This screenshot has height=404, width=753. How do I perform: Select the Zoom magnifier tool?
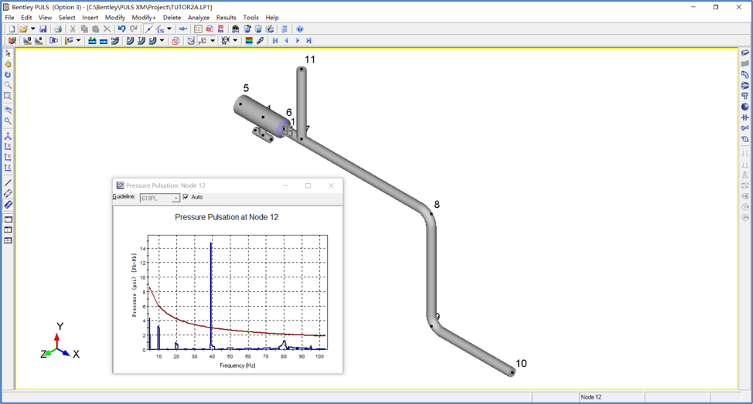pyautogui.click(x=8, y=85)
